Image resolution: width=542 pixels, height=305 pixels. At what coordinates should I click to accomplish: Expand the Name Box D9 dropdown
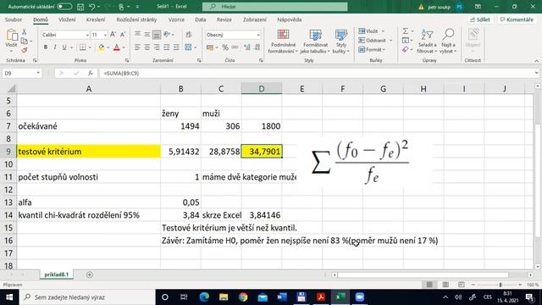tap(38, 73)
